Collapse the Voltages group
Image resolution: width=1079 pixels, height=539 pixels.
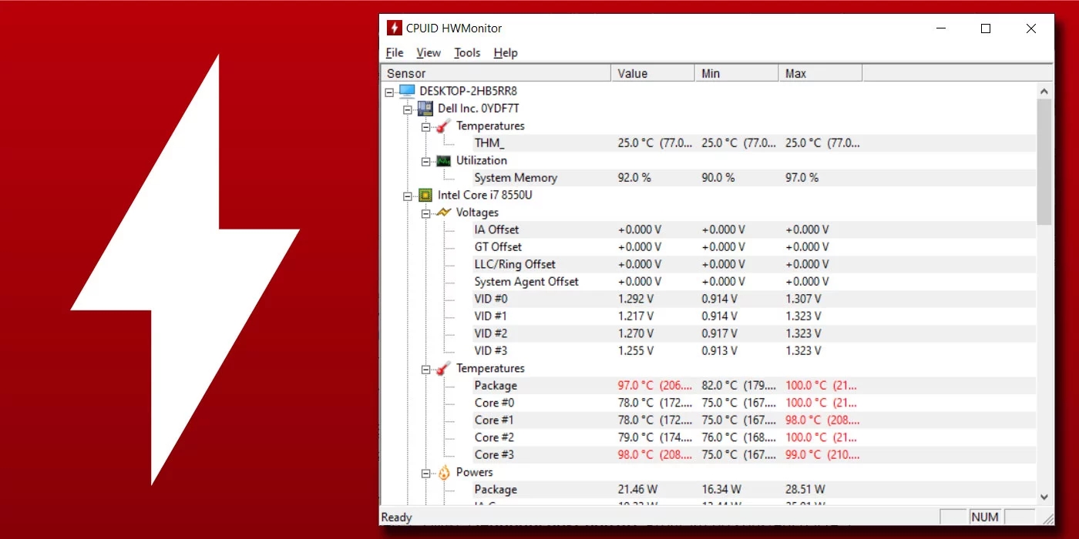425,213
